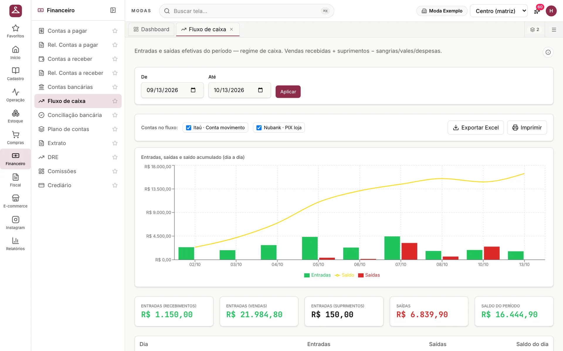Focus the Buscar tela search field
Viewport: 563px width, 351px height.
click(246, 11)
